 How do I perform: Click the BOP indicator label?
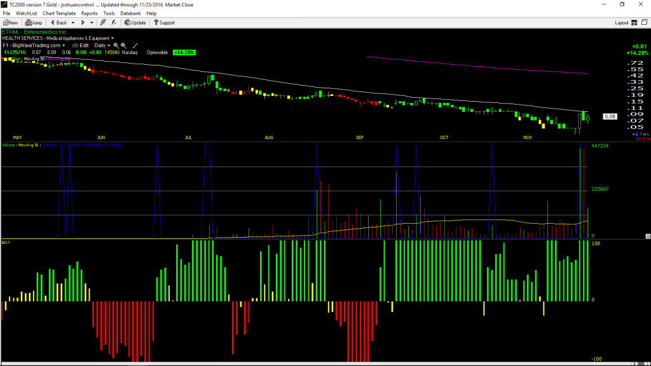(x=6, y=242)
